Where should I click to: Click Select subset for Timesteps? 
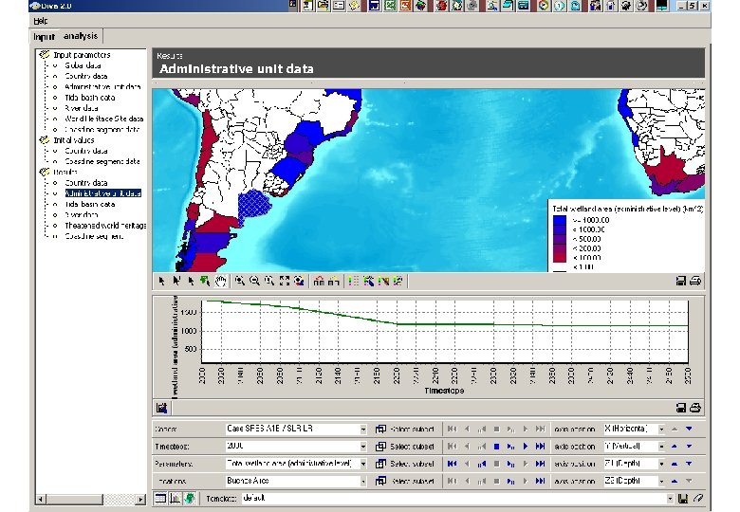412,447
